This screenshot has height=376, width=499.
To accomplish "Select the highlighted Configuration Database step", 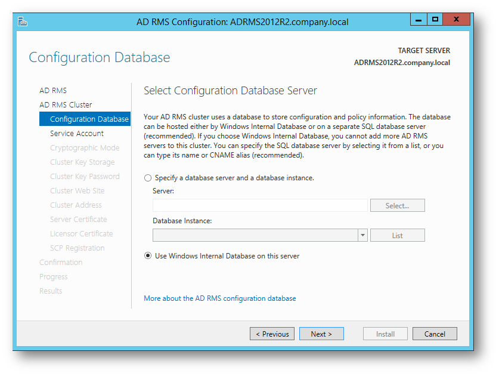I will pos(85,119).
